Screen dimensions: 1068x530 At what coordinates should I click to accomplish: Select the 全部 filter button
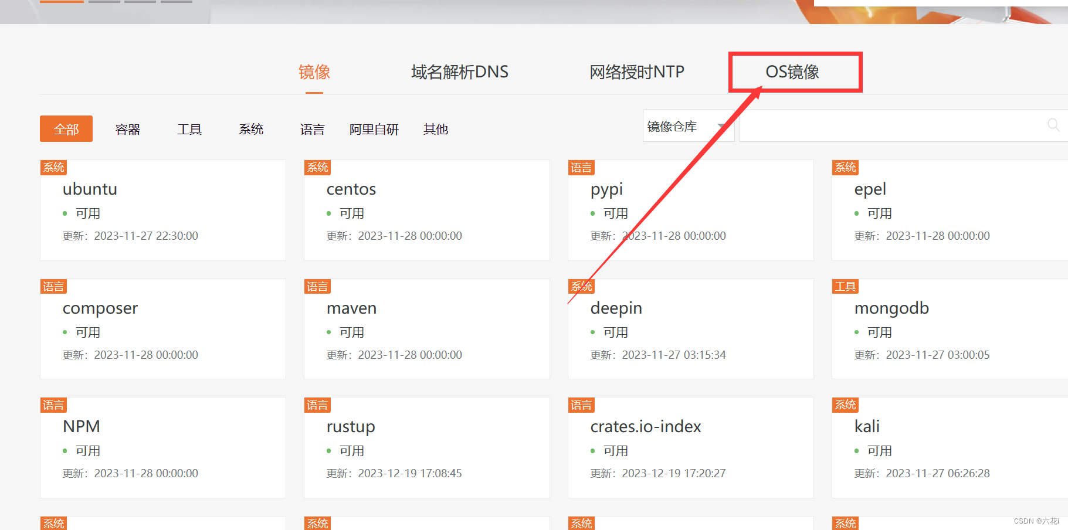(x=66, y=129)
